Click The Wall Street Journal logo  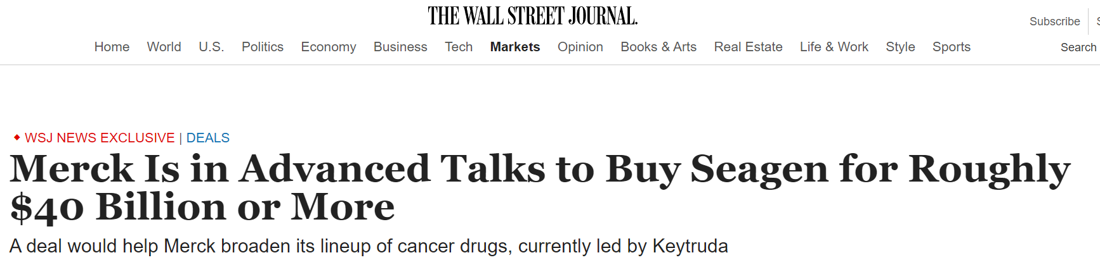pyautogui.click(x=532, y=16)
